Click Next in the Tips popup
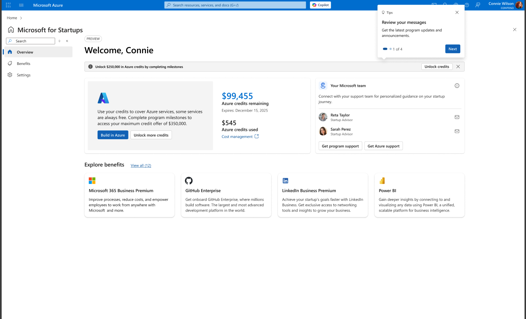526x319 pixels. click(x=452, y=49)
